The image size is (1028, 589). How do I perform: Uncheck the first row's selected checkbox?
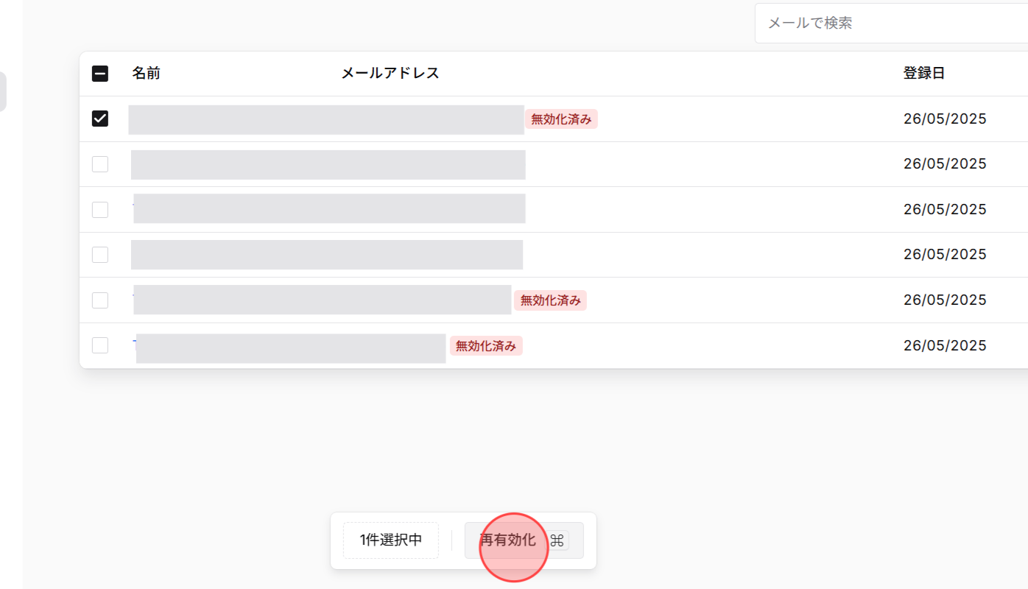(x=99, y=118)
